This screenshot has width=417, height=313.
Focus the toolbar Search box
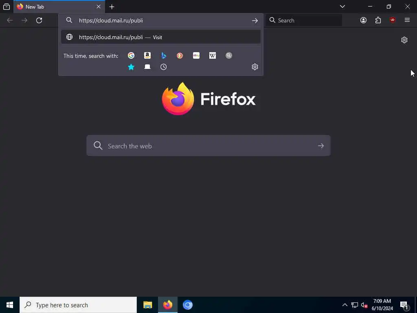(x=304, y=20)
